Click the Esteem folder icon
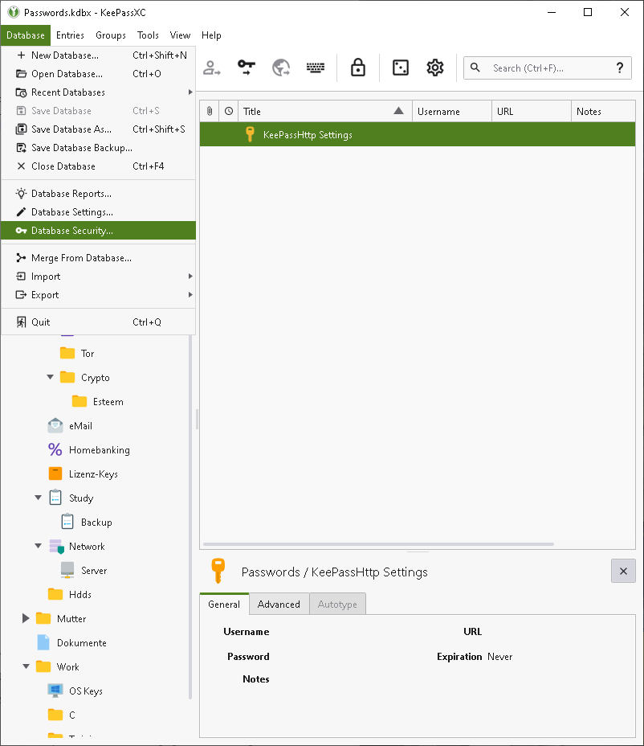 coord(79,402)
